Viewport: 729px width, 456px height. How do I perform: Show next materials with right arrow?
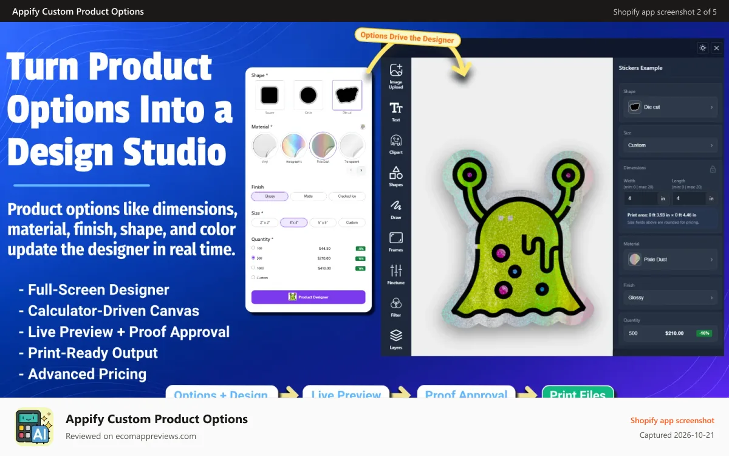[x=361, y=171]
